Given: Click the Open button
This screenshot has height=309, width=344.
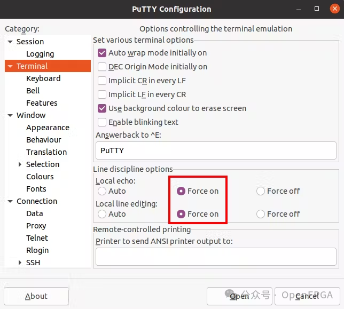Looking at the screenshot, I should 239,296.
